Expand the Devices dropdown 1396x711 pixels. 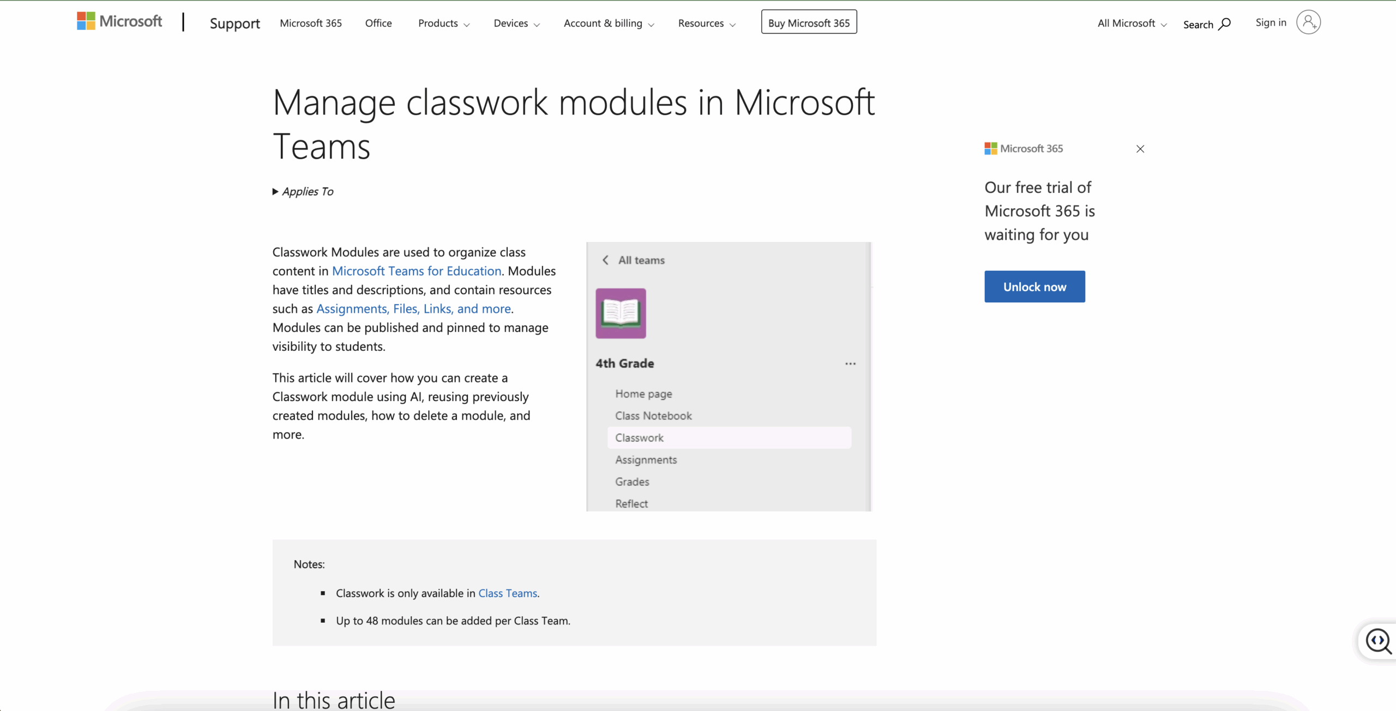click(x=516, y=23)
